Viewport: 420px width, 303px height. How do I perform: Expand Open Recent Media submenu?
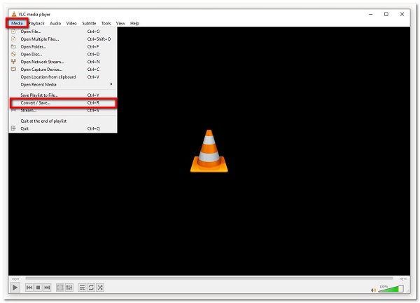coord(63,84)
